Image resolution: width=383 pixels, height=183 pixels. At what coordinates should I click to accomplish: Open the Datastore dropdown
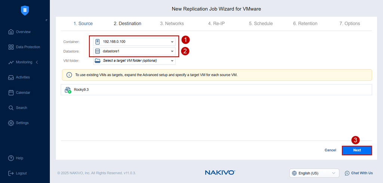coord(134,51)
